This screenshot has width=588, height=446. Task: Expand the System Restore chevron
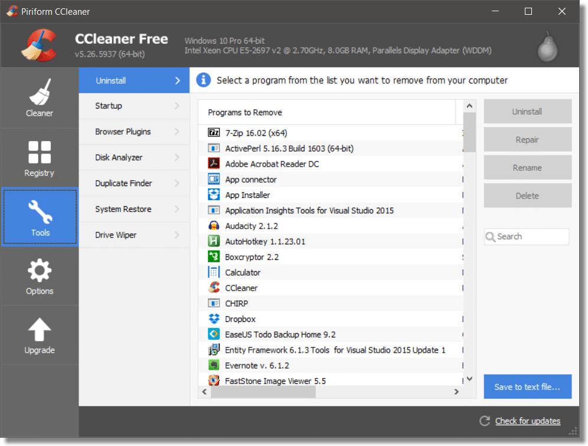tap(177, 209)
